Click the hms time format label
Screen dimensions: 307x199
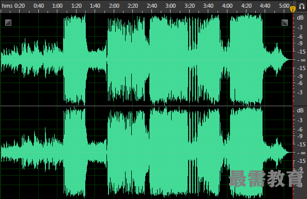pyautogui.click(x=7, y=6)
